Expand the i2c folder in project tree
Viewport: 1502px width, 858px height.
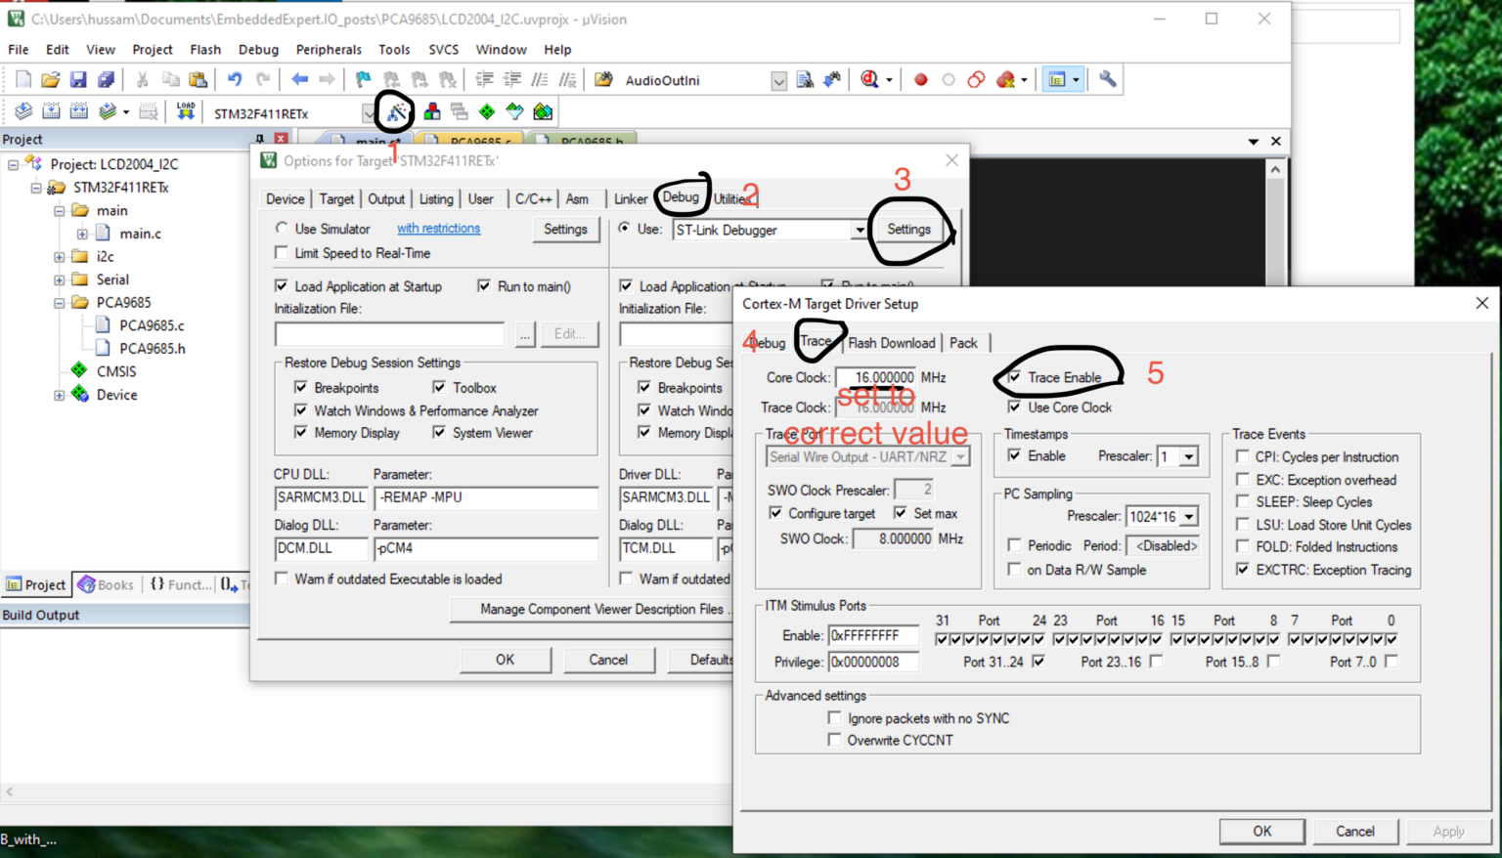(60, 257)
